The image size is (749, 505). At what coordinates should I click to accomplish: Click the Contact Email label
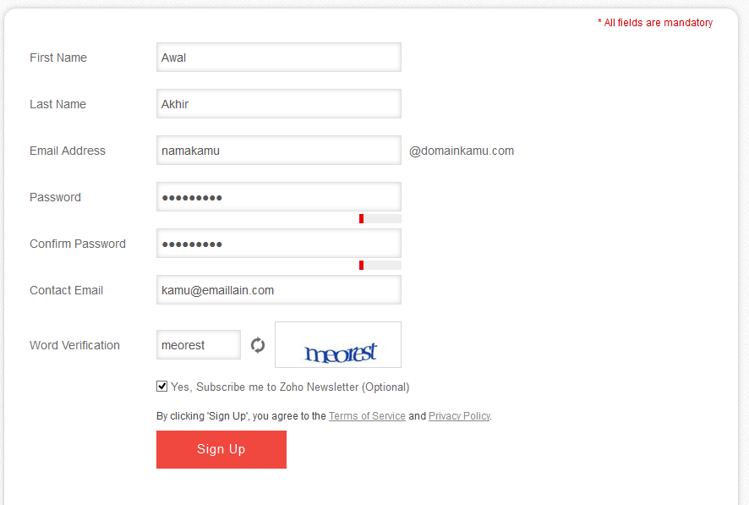tap(67, 290)
